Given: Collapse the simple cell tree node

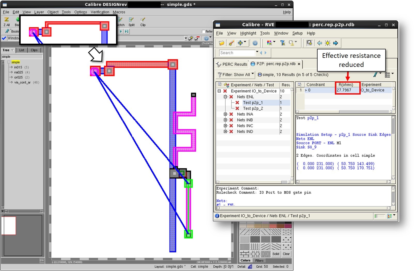Looking at the screenshot, I should tap(9, 62).
